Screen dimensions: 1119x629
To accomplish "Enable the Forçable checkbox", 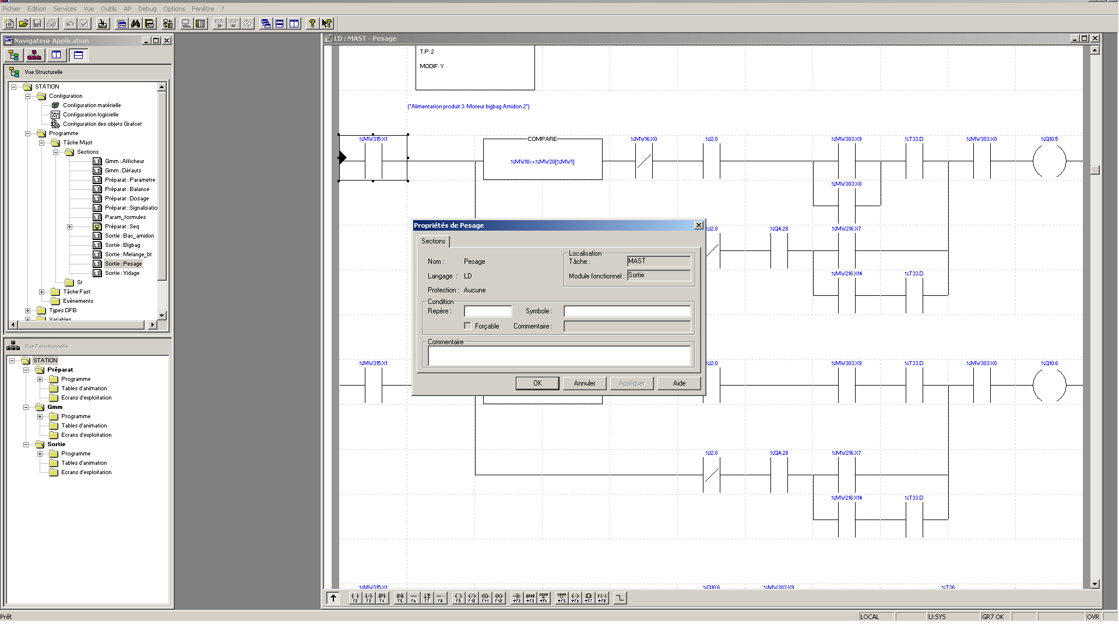I will 467,326.
